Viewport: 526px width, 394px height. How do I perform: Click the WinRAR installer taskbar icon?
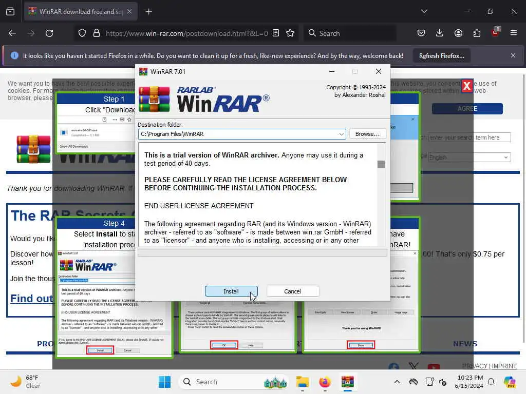pyautogui.click(x=348, y=382)
